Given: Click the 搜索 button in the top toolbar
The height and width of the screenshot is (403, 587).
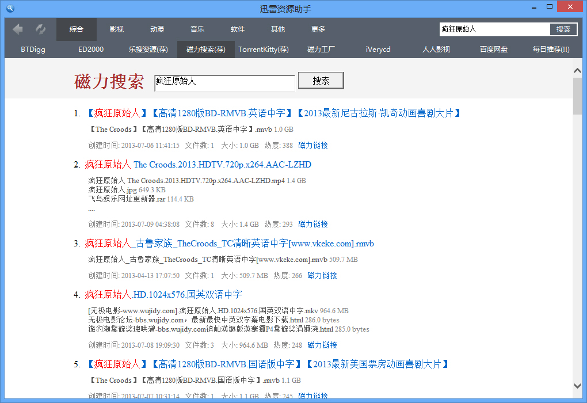Looking at the screenshot, I should 563,28.
